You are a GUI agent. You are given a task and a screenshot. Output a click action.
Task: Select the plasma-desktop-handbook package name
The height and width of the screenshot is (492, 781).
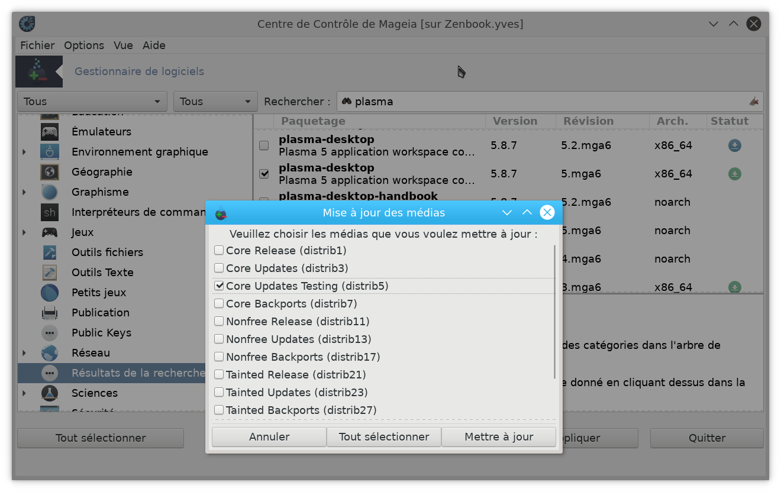359,196
